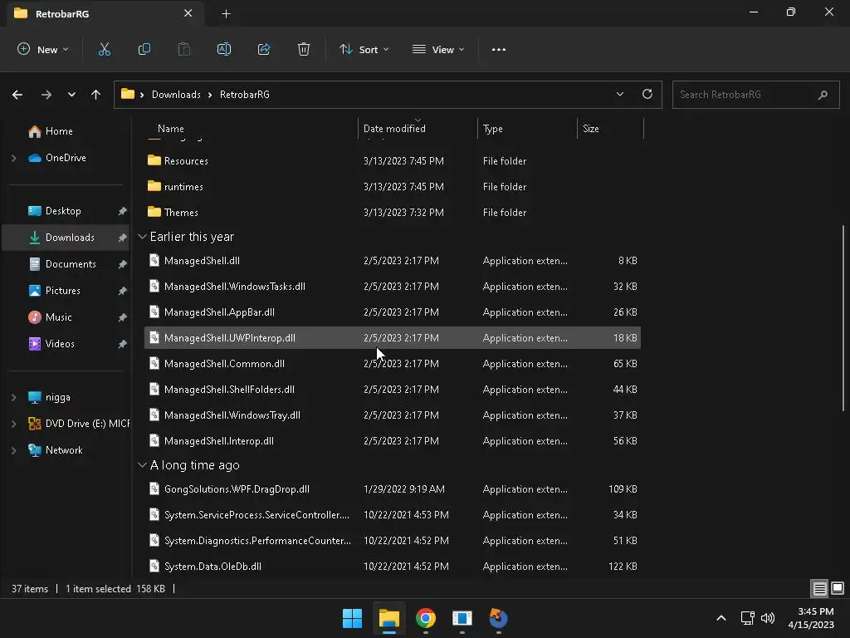Open the Windows Start menu
The height and width of the screenshot is (638, 850).
[x=352, y=618]
